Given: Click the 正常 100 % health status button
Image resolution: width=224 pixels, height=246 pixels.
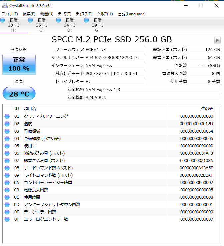Looking at the screenshot, I should (x=19, y=65).
